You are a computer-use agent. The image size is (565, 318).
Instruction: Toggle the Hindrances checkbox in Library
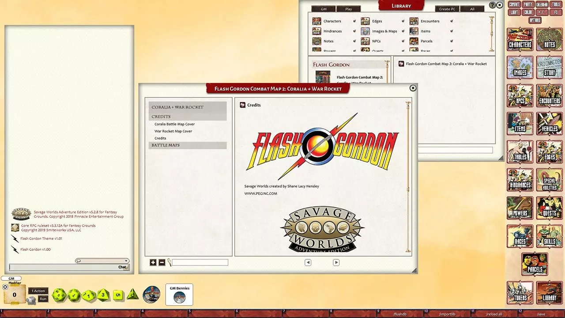[x=354, y=31]
